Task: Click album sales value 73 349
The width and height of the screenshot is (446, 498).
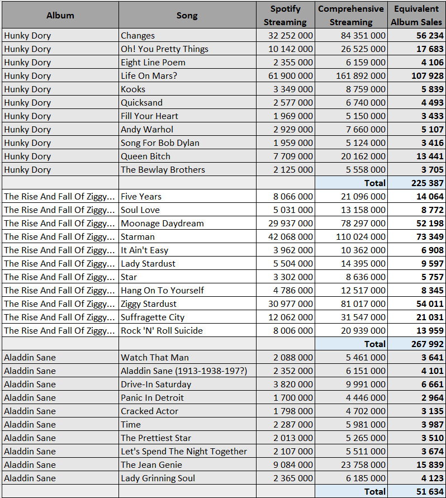Action: (x=416, y=236)
